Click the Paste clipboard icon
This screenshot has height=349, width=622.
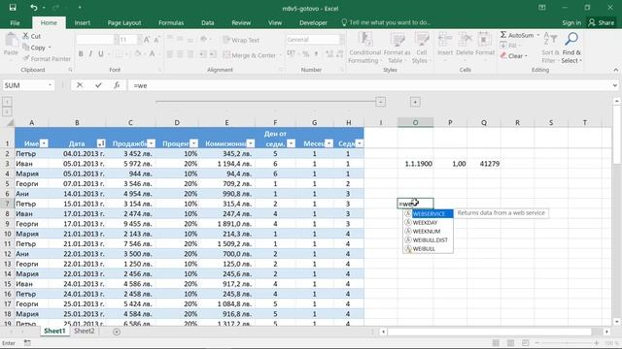(x=11, y=41)
